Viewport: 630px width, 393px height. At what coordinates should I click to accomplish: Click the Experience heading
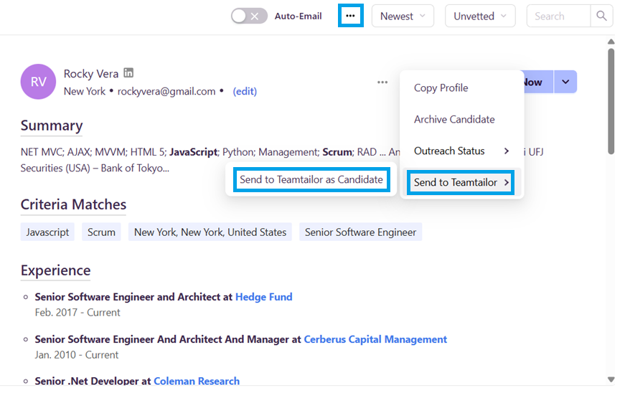pos(55,270)
